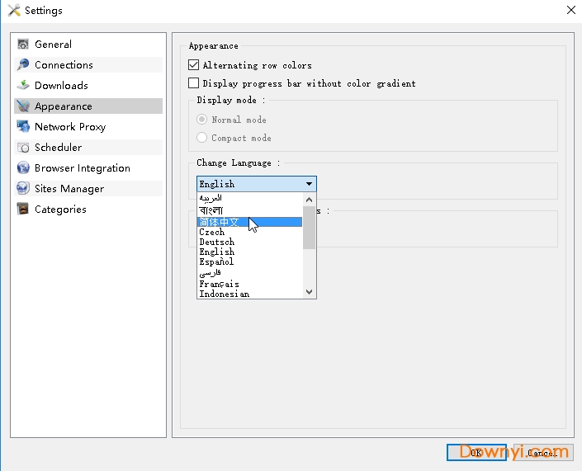
Task: Enable Display progress bar without color gradient
Action: tap(194, 83)
